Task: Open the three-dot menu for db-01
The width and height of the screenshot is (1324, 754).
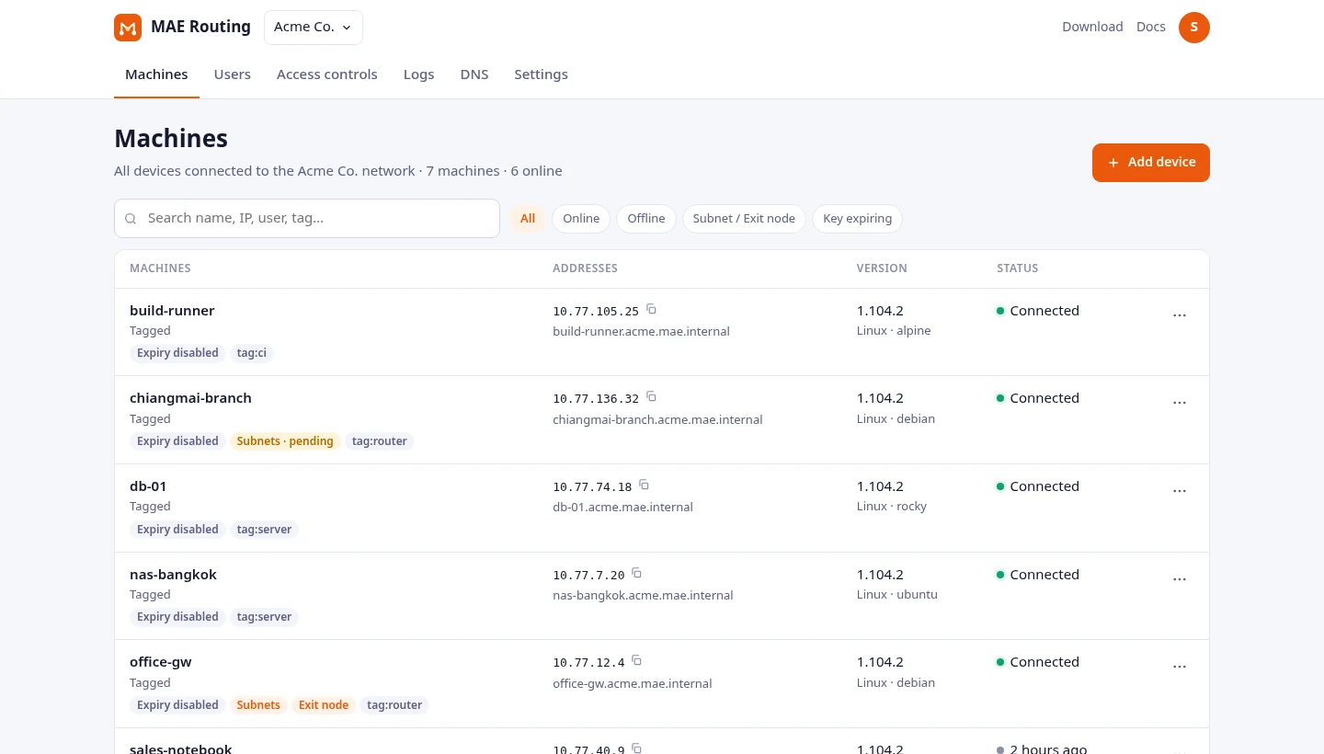Action: pos(1180,490)
